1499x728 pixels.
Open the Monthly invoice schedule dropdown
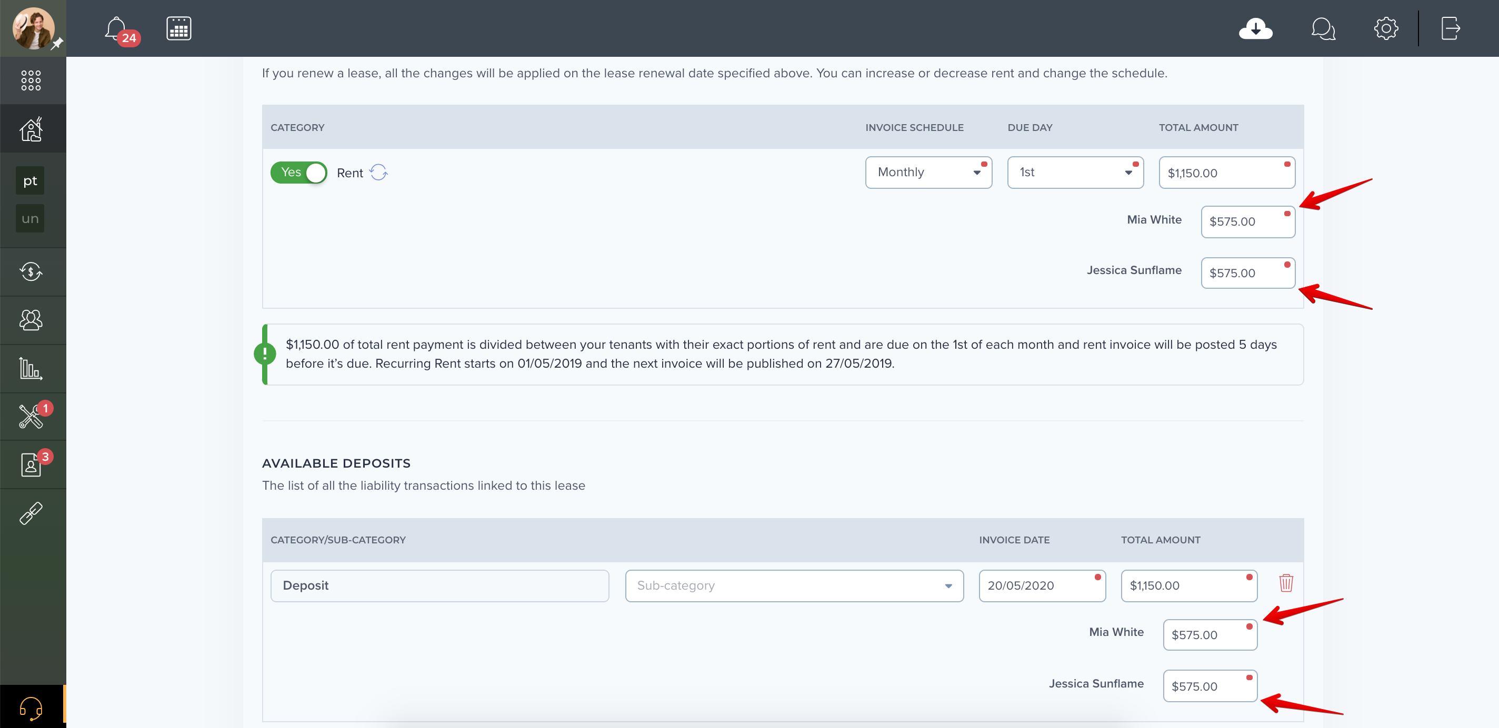928,172
